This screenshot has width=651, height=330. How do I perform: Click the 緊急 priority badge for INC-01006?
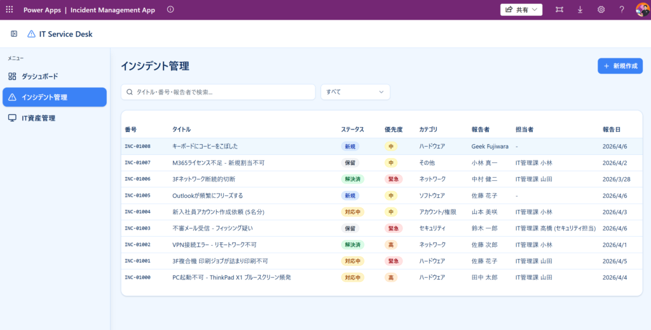click(394, 179)
